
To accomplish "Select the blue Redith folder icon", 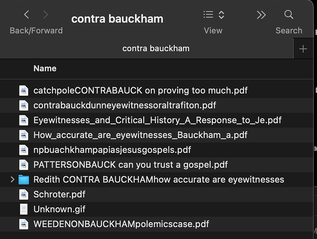I will click(24, 180).
